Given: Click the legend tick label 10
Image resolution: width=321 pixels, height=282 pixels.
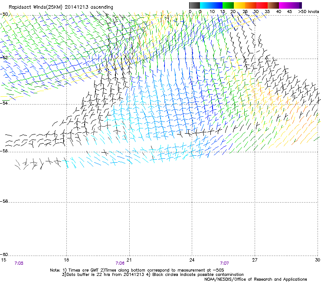Looking at the screenshot, I should [x=212, y=12].
